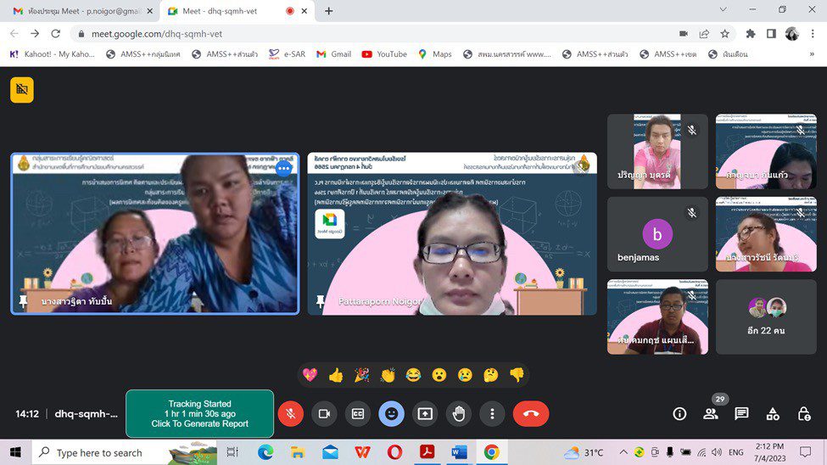Viewport: 827px width, 465px height.
Task: Open the Chrome side panel
Action: [x=771, y=34]
